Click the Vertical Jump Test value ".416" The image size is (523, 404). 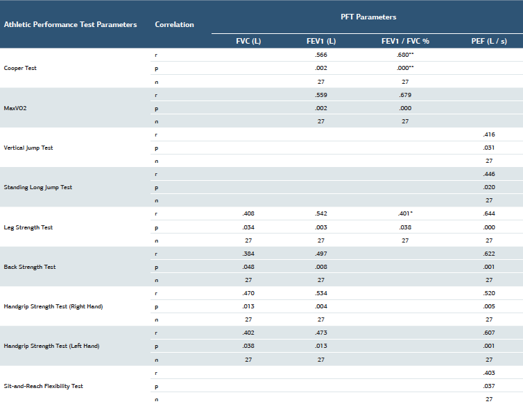489,134
